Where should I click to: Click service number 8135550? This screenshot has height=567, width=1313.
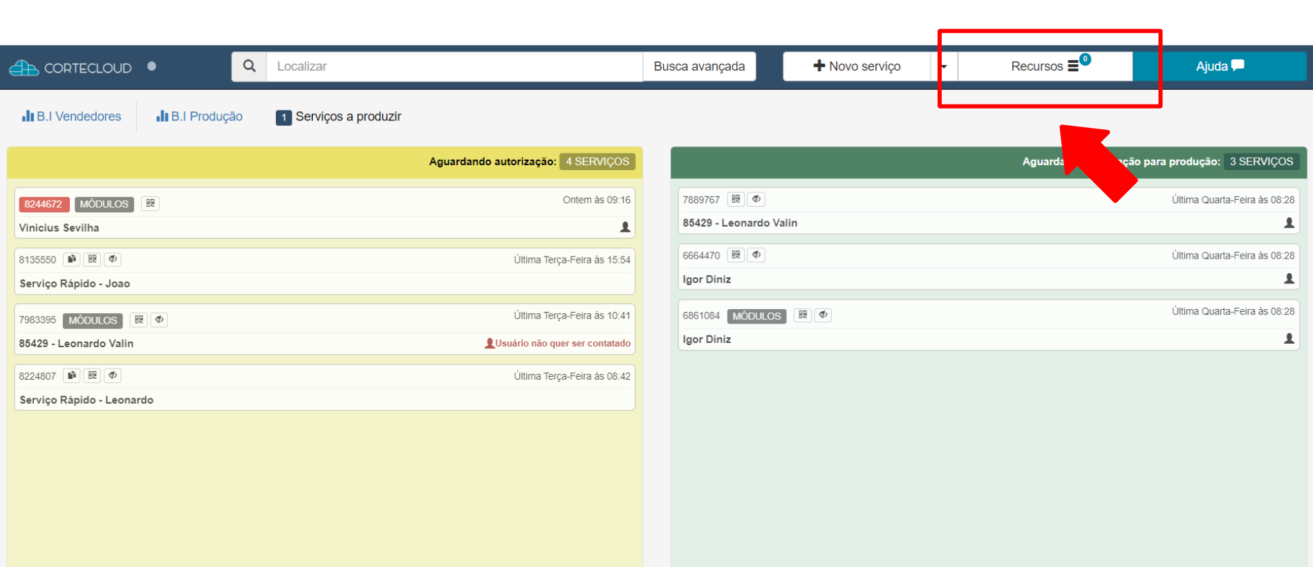tap(38, 260)
